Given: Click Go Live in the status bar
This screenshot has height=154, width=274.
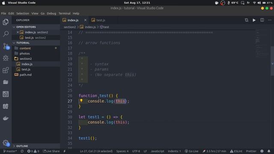Looking at the screenshot, I should click(191, 151).
